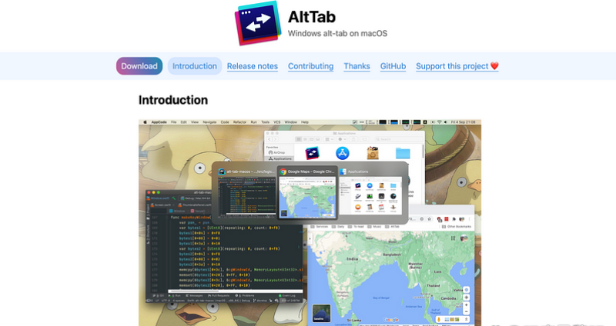Click the Finder Search field
Viewport: 616px width, 326px height.
pos(399,139)
